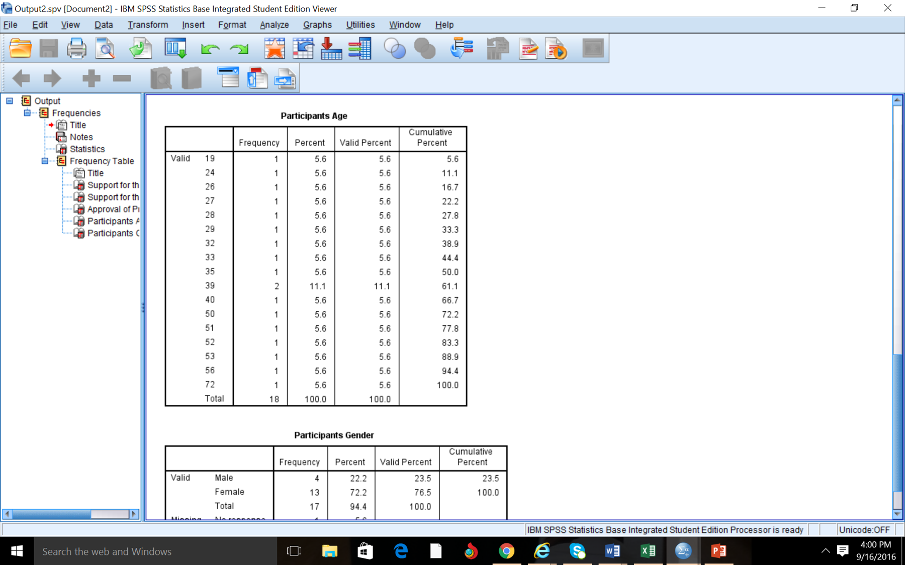Select Statistics in the outline pane

(88, 149)
